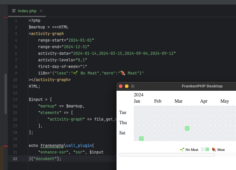Click the Mar month label
The height and width of the screenshot is (170, 236).
click(178, 101)
